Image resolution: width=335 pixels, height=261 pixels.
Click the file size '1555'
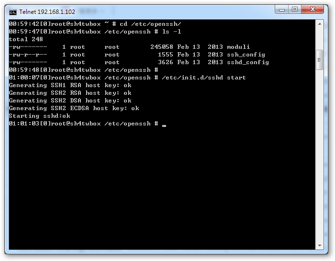pyautogui.click(x=166, y=55)
